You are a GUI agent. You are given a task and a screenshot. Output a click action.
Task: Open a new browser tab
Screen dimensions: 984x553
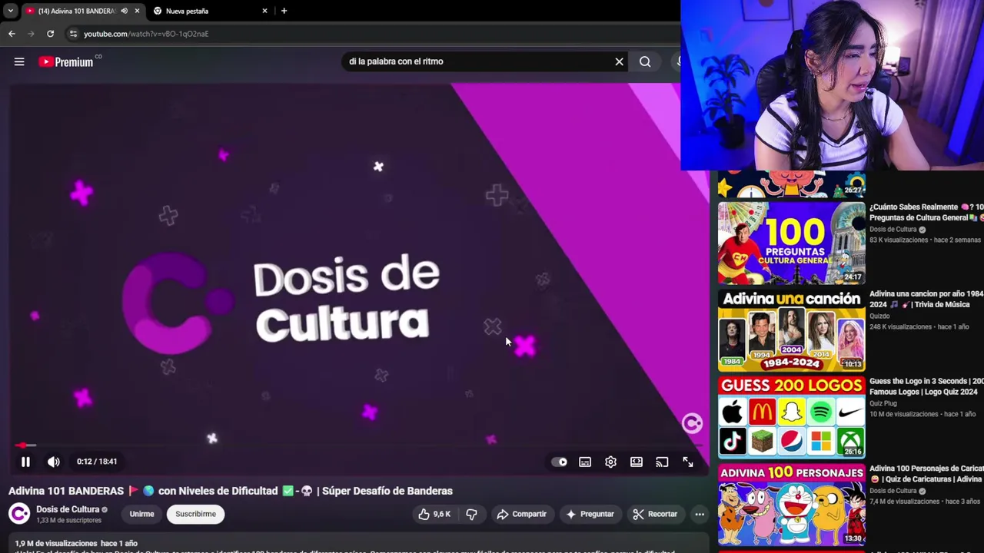[x=284, y=11]
